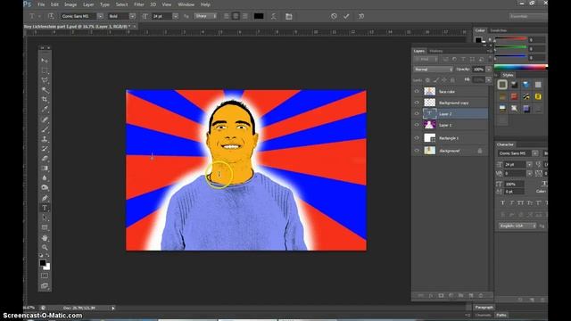Click the foreground color swatch in toolbox
The image size is (571, 321).
43,263
